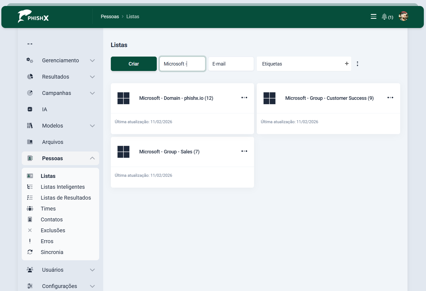The height and width of the screenshot is (291, 426).
Task: Go to Contatos submenu item
Action: point(52,219)
